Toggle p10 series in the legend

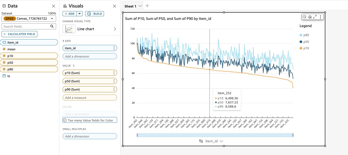[304, 48]
